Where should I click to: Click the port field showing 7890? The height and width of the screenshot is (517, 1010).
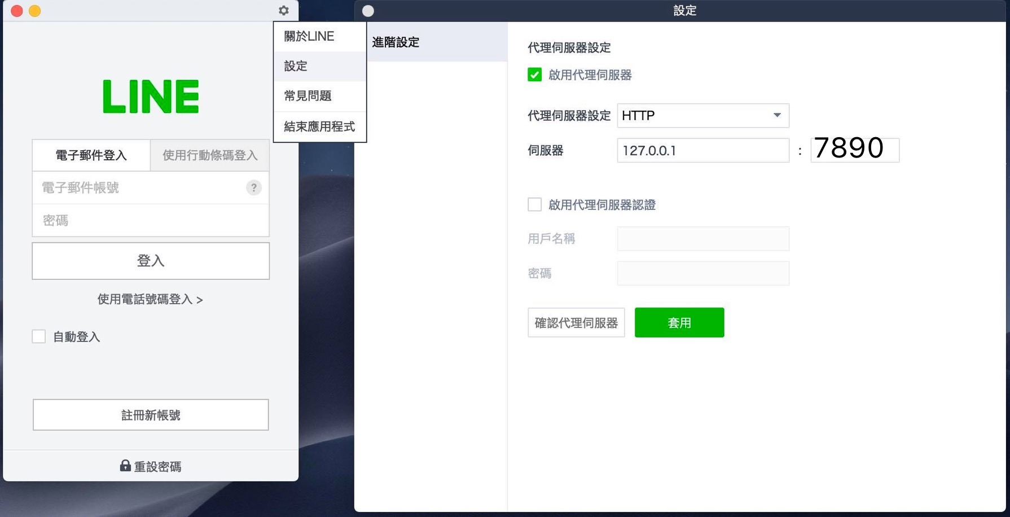click(x=855, y=150)
